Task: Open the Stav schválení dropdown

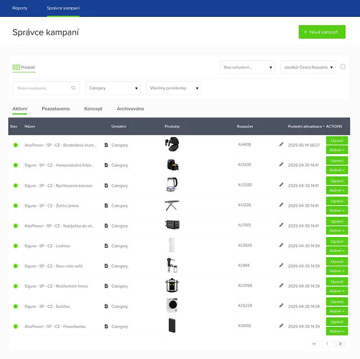Action: pyautogui.click(x=247, y=67)
